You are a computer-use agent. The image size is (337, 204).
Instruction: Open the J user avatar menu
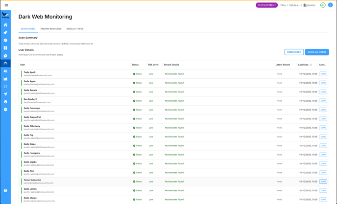pyautogui.click(x=331, y=5)
